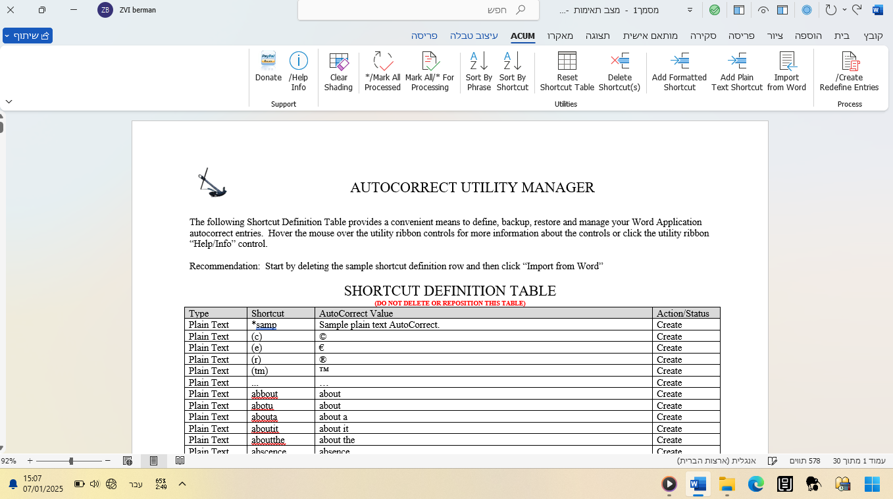The height and width of the screenshot is (499, 893).
Task: Sort table By Phrase
Action: pos(478,72)
